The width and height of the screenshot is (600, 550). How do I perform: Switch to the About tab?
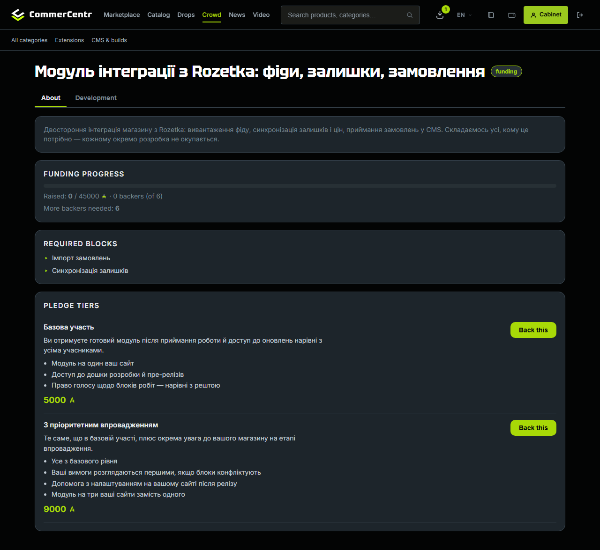[x=51, y=98]
